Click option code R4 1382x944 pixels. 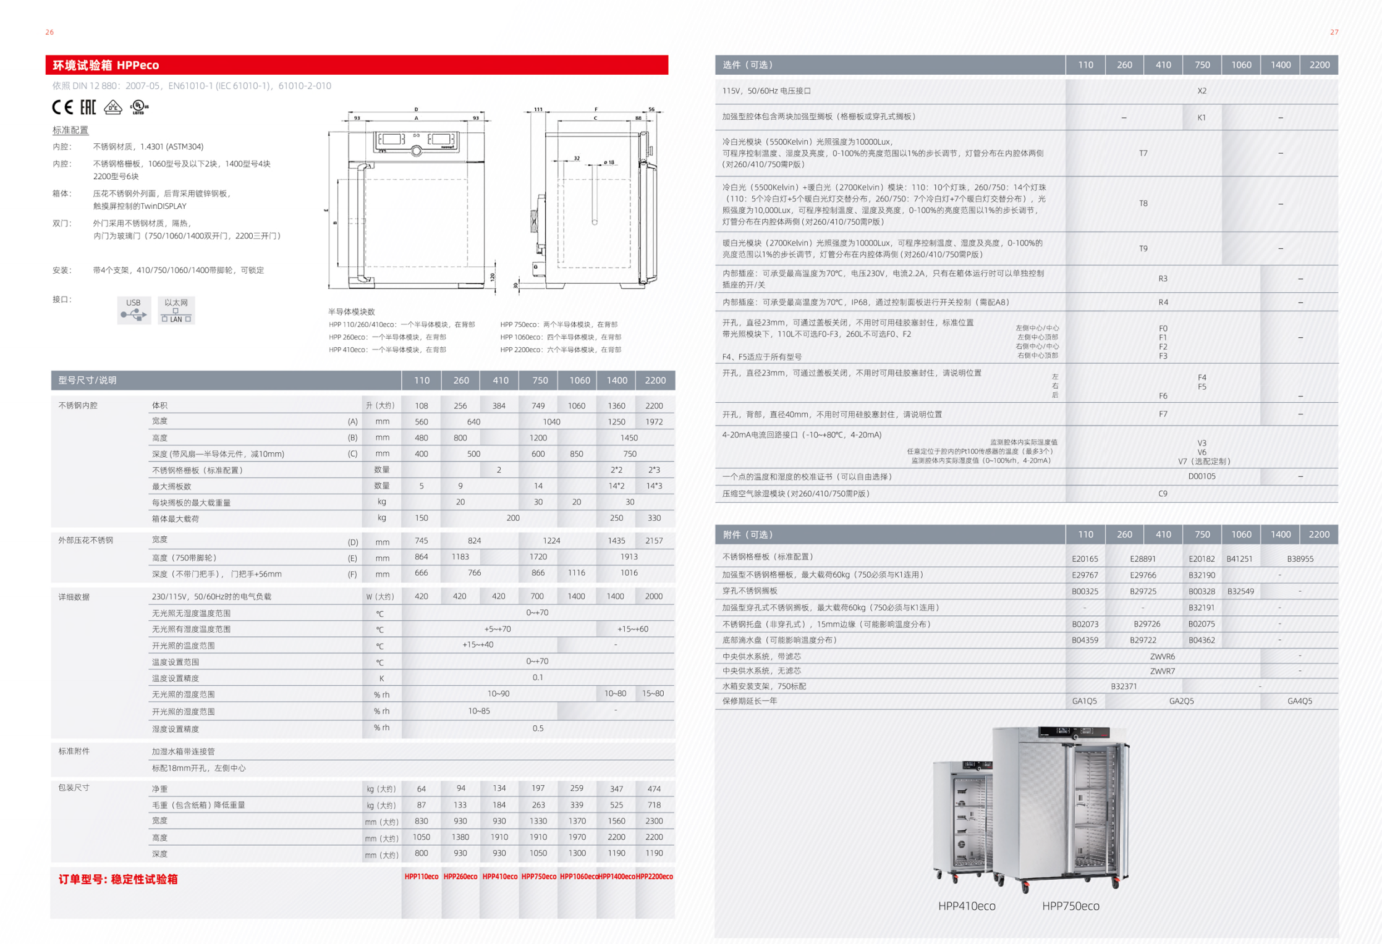1163,302
